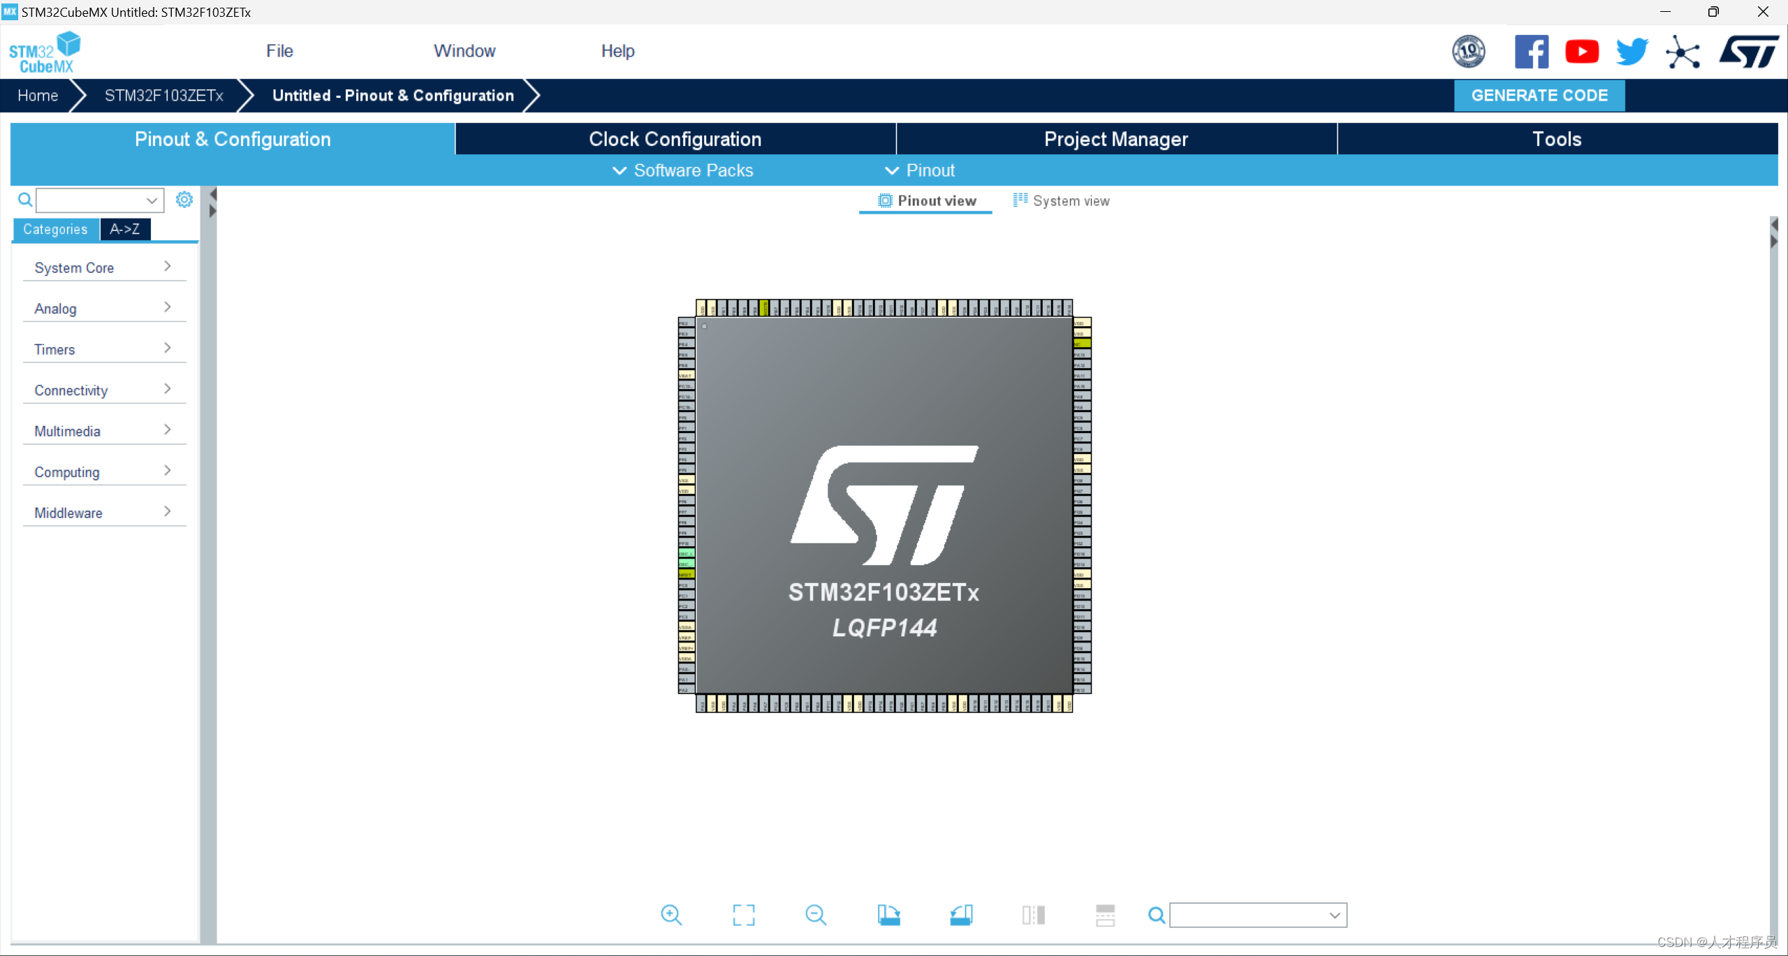Expand the System Core category
Screen dimensions: 1788x956
pyautogui.click(x=104, y=267)
